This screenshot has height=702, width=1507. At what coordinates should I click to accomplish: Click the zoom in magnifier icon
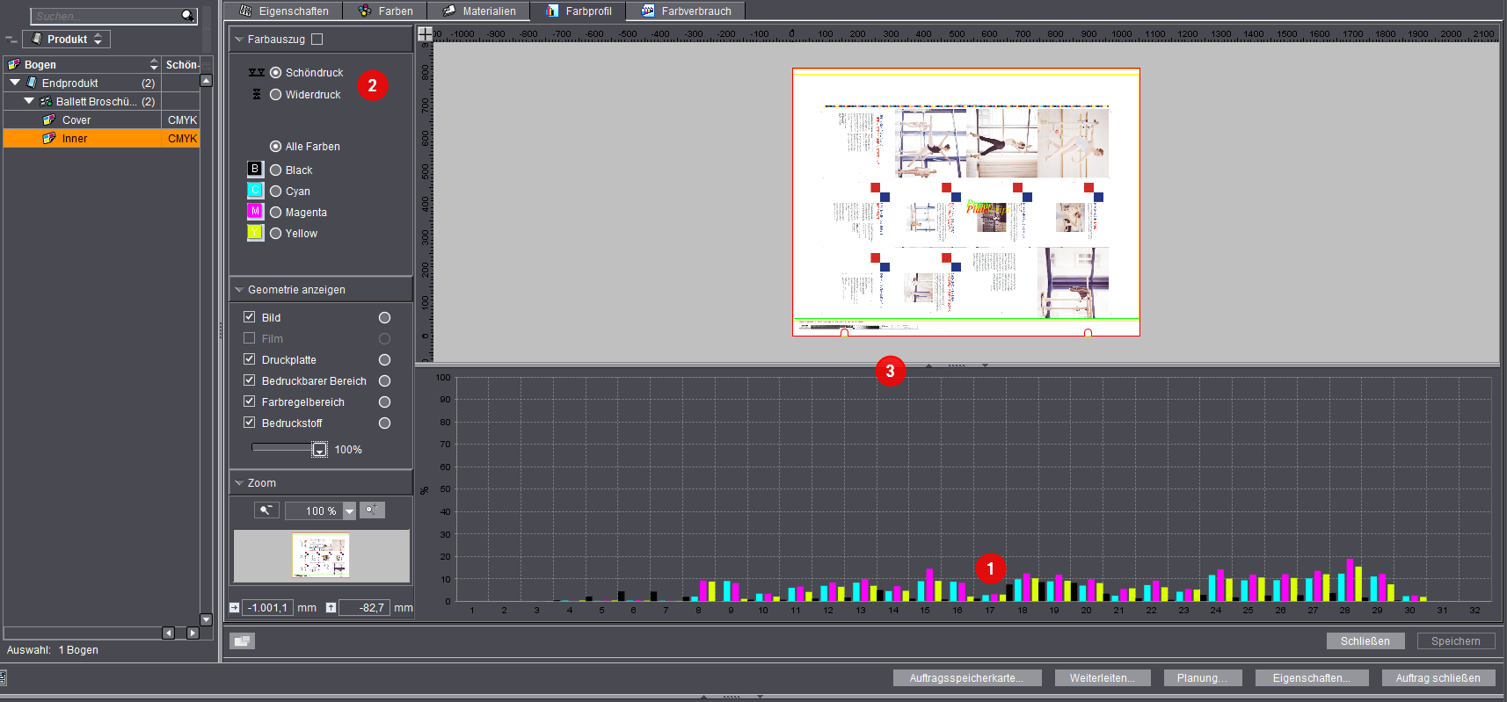click(372, 510)
